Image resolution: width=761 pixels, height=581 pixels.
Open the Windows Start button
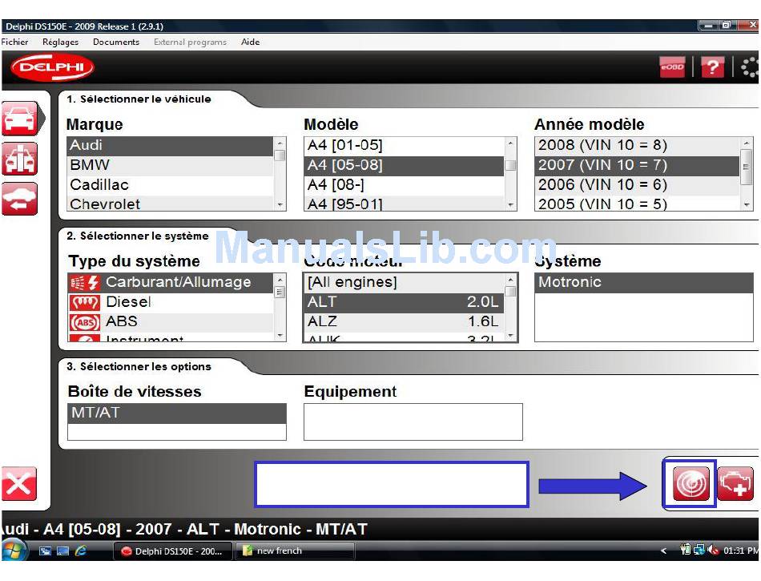pos(13,551)
